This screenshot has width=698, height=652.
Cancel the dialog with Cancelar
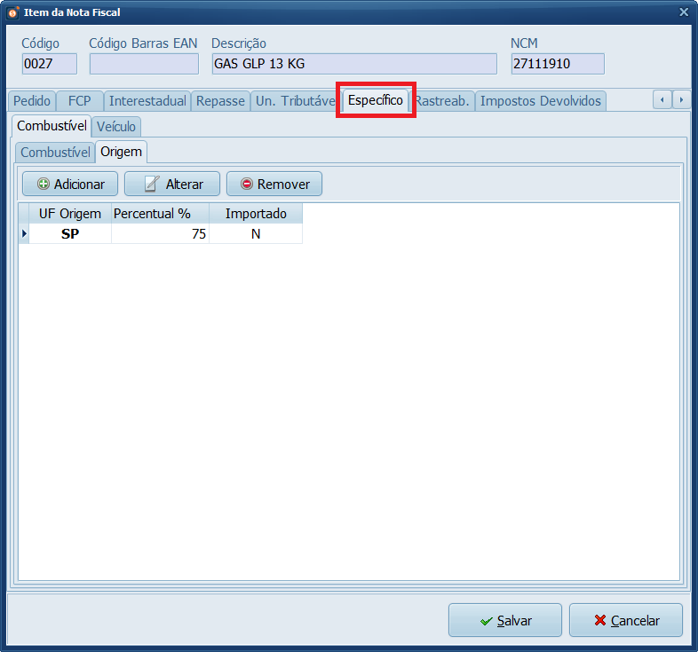[x=625, y=621]
